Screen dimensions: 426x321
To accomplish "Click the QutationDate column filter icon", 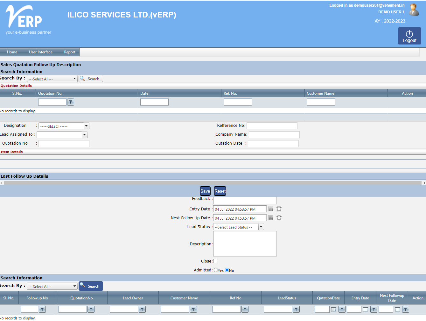I will click(x=342, y=309).
